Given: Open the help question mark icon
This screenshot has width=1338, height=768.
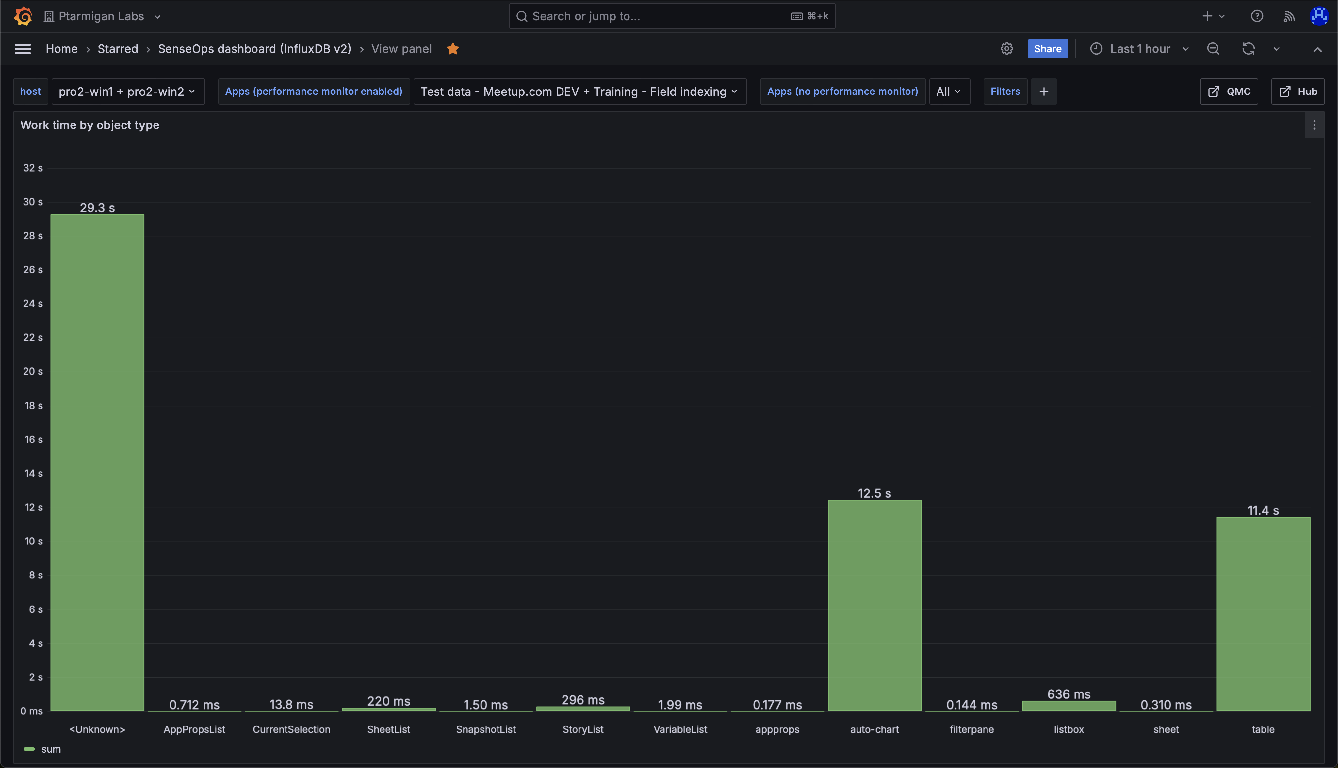Looking at the screenshot, I should coord(1257,16).
